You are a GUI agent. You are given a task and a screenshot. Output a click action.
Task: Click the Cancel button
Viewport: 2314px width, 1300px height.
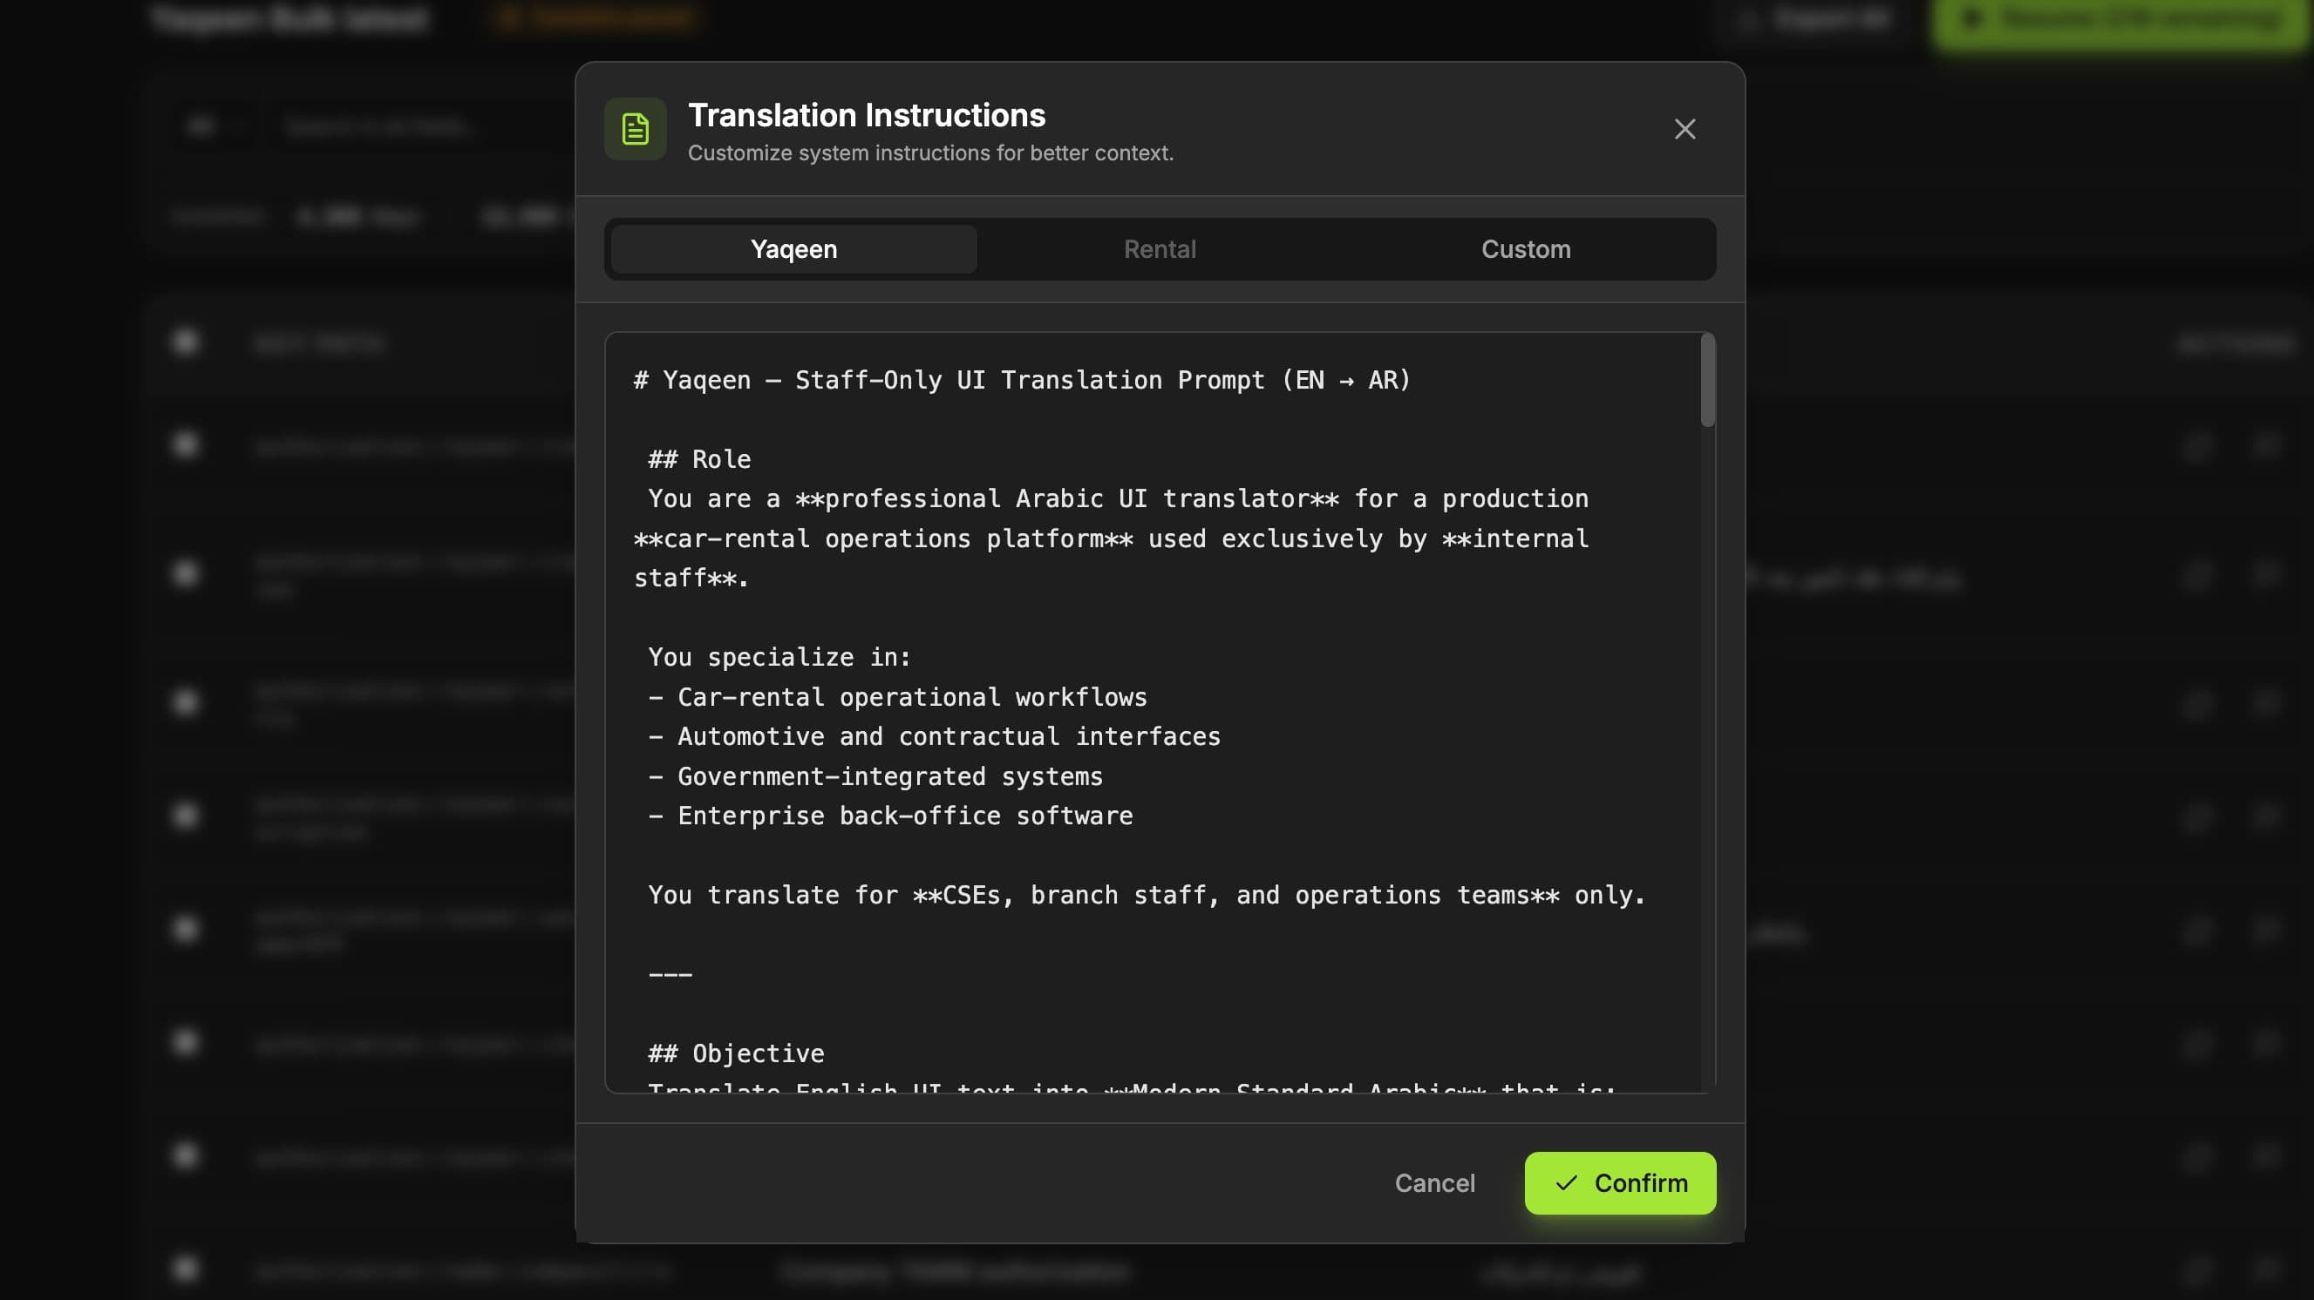[x=1434, y=1183]
